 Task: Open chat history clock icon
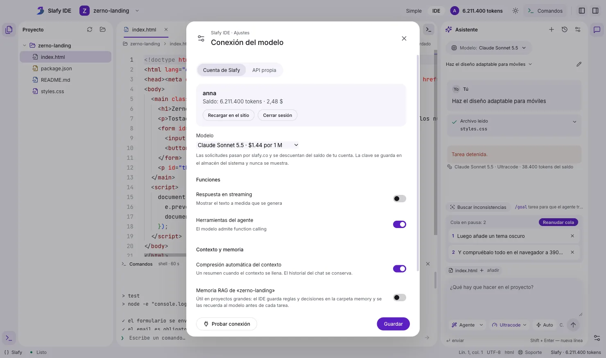(x=565, y=29)
